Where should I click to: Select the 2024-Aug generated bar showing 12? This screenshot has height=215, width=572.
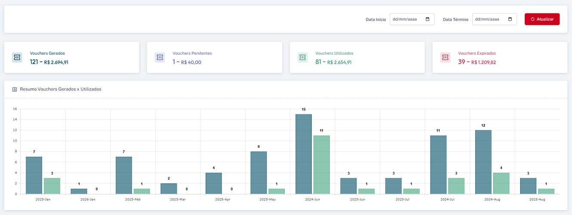tap(483, 162)
